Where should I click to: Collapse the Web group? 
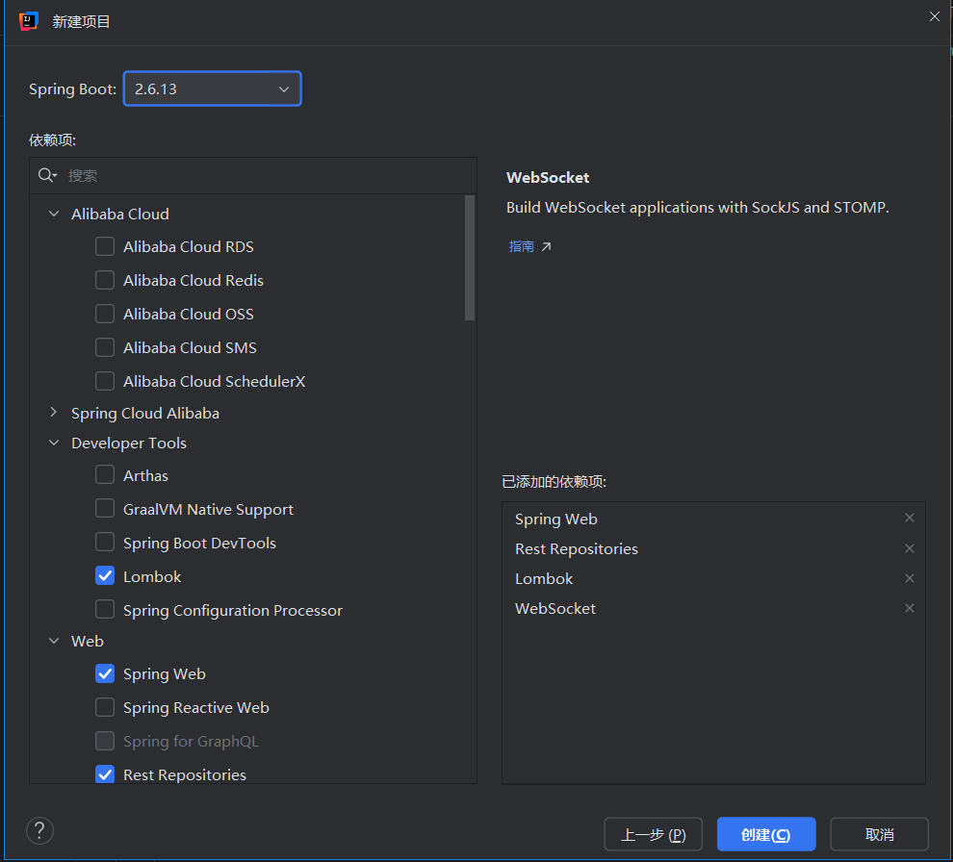(x=54, y=641)
